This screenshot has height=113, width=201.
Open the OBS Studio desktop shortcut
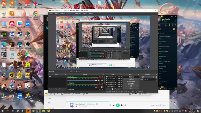28,45
